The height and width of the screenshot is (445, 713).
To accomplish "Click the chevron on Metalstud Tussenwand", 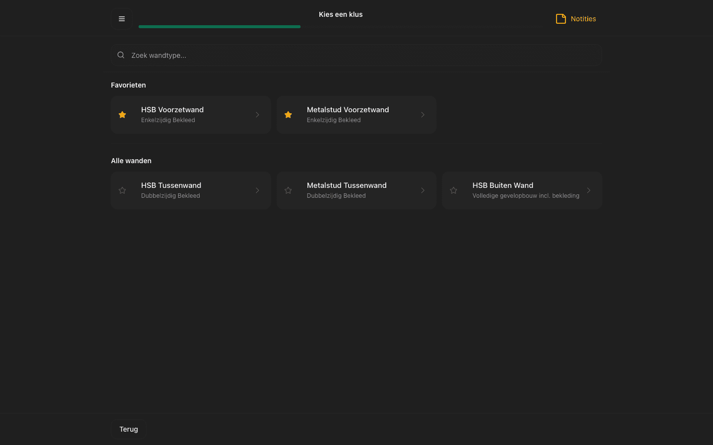I will [x=423, y=190].
